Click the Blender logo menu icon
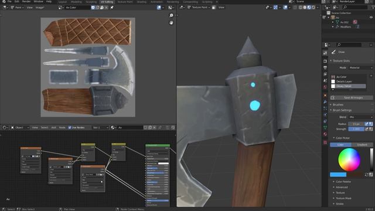 pos(4,1)
